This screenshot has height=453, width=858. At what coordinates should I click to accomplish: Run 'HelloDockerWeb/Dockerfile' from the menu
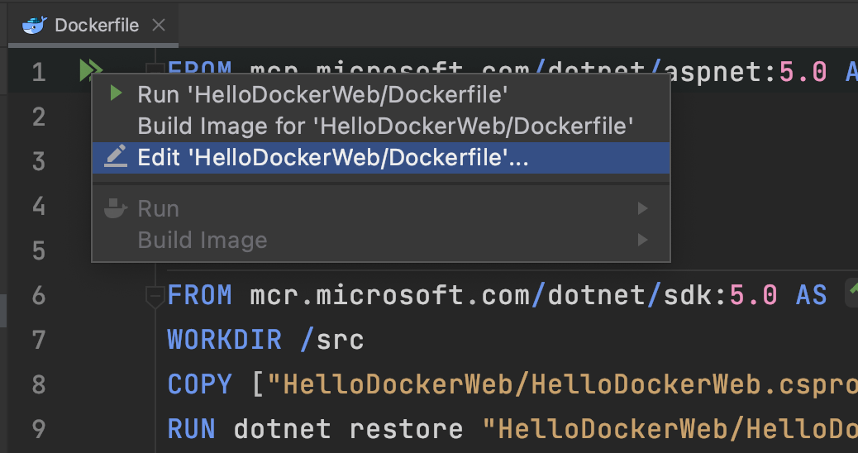(322, 94)
